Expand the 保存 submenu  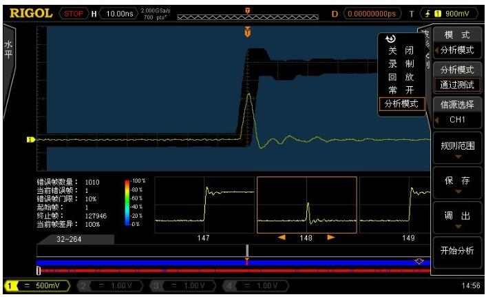click(x=458, y=184)
